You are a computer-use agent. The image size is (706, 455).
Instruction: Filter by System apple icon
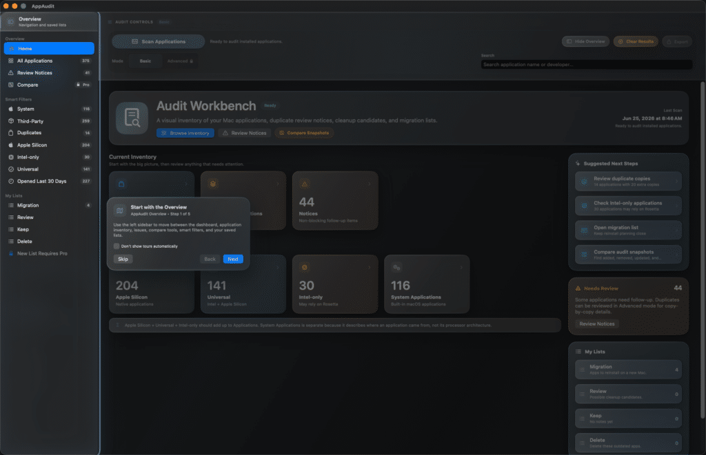tap(11, 109)
